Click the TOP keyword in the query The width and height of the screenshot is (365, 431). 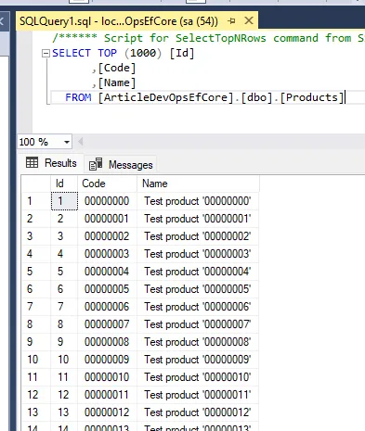[x=108, y=53]
